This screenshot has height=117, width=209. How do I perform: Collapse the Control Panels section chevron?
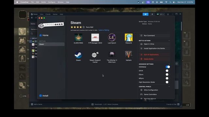pyautogui.click(x=169, y=87)
